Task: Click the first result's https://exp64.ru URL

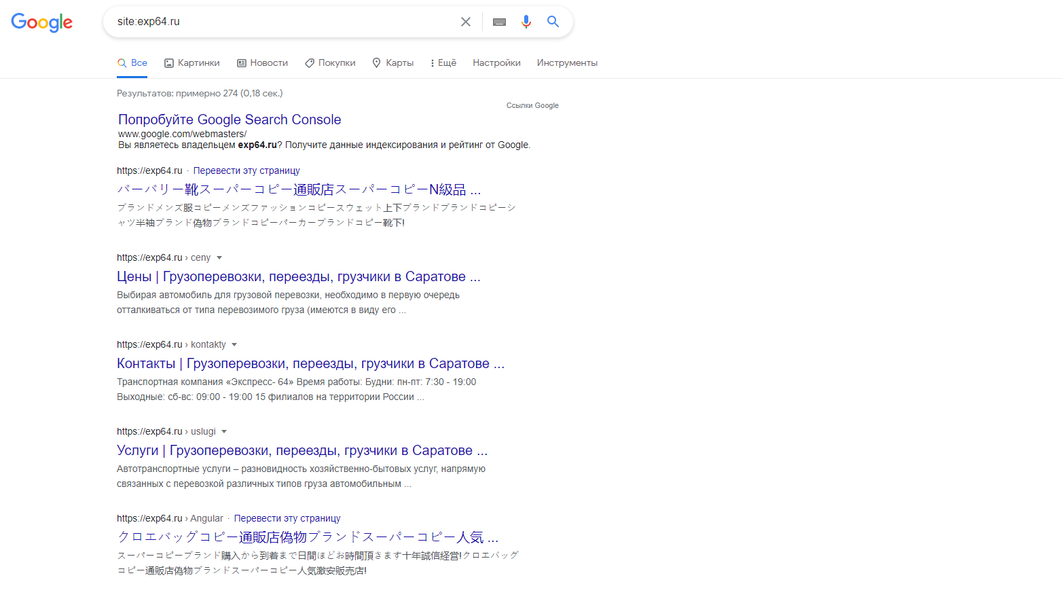Action: coord(149,170)
